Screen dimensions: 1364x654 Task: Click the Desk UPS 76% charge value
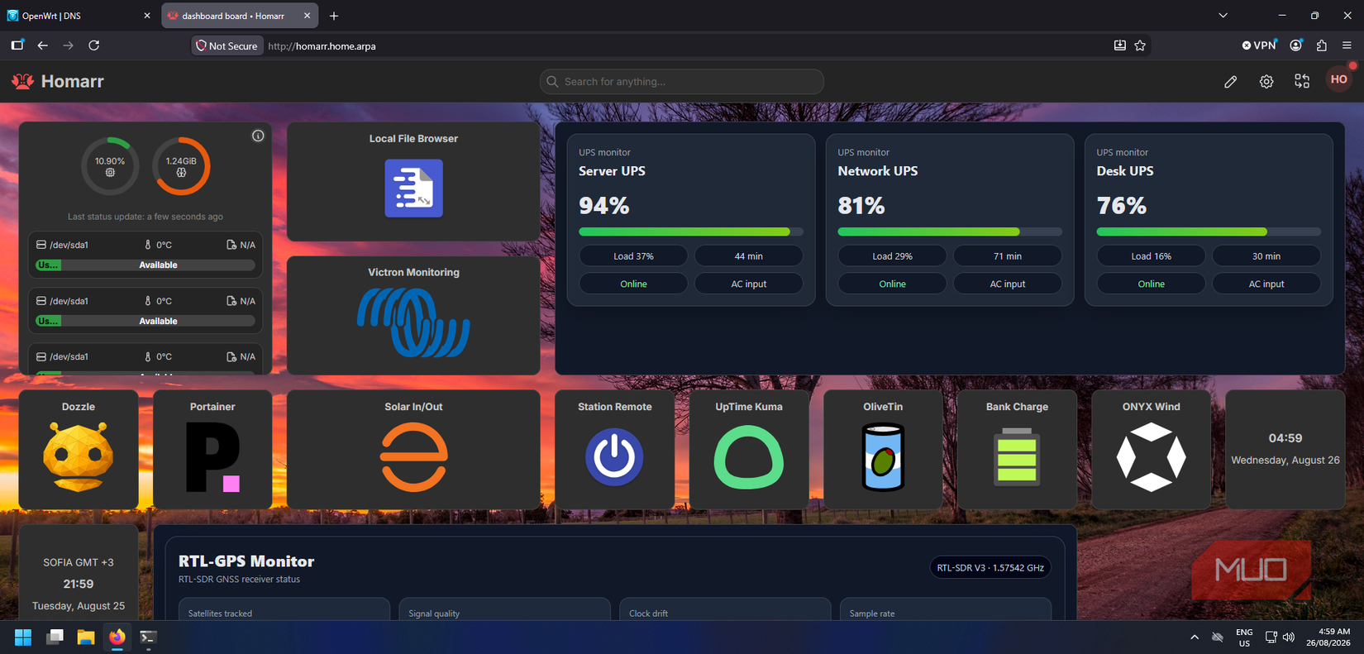click(1121, 205)
